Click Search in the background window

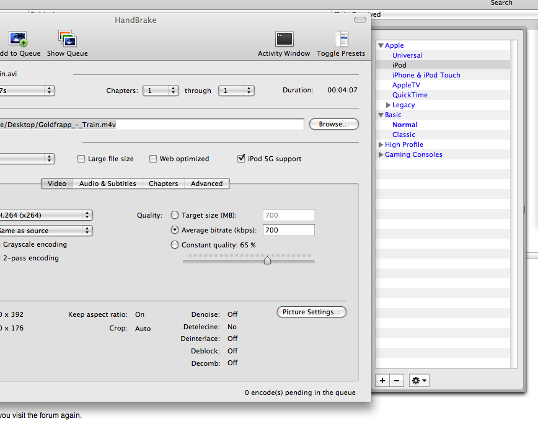(x=501, y=2)
